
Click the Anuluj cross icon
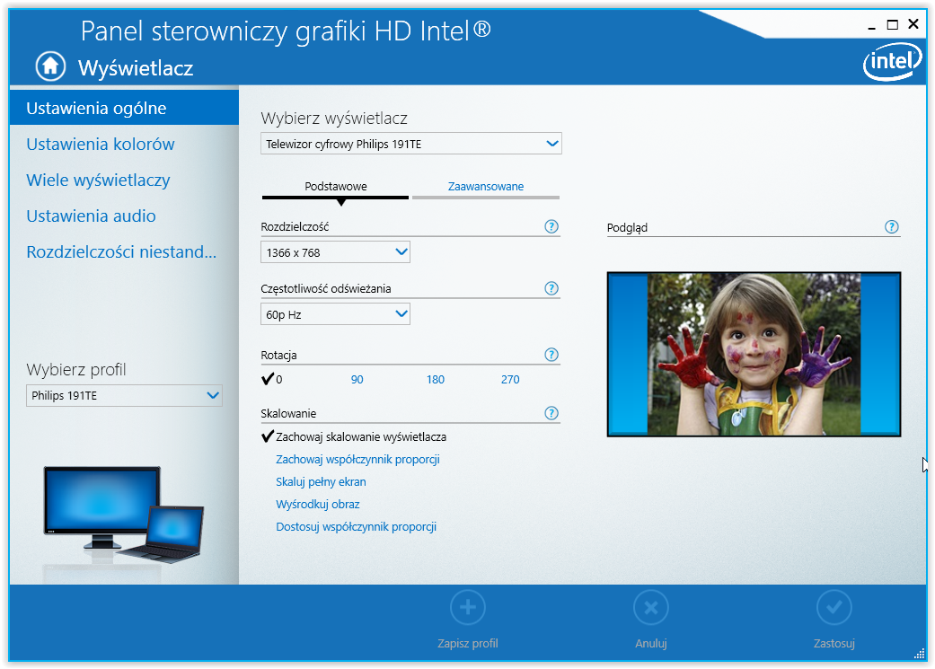pos(650,608)
